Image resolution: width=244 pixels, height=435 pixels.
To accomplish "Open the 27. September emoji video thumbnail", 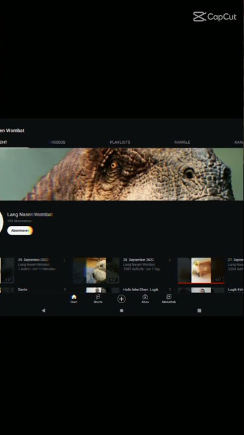I will coord(201,271).
